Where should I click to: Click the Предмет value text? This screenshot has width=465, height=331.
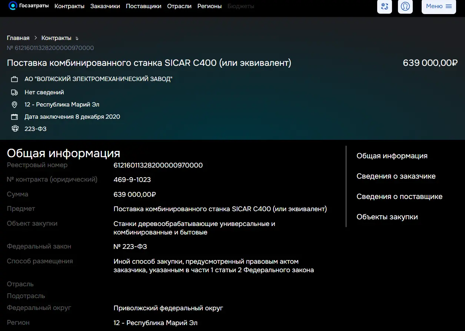pyautogui.click(x=220, y=209)
